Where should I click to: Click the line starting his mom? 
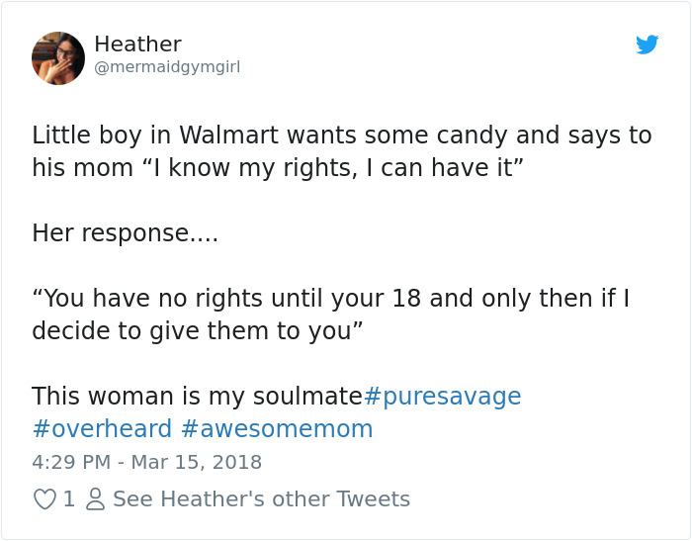278,168
